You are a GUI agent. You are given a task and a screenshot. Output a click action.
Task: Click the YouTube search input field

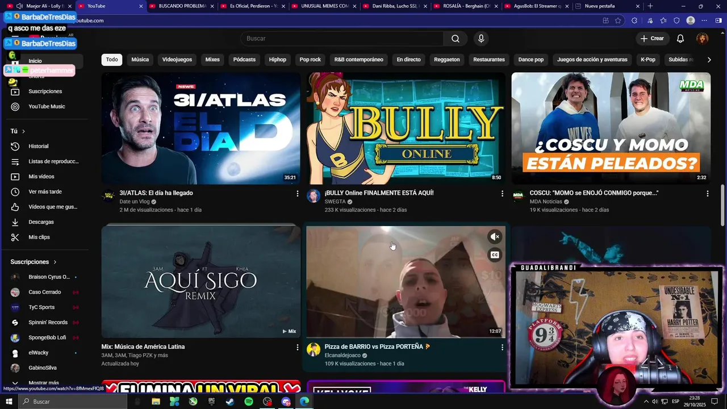coord(342,39)
